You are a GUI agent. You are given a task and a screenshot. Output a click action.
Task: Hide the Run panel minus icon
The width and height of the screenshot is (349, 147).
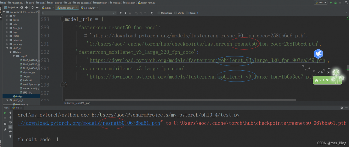[x=346, y=108]
